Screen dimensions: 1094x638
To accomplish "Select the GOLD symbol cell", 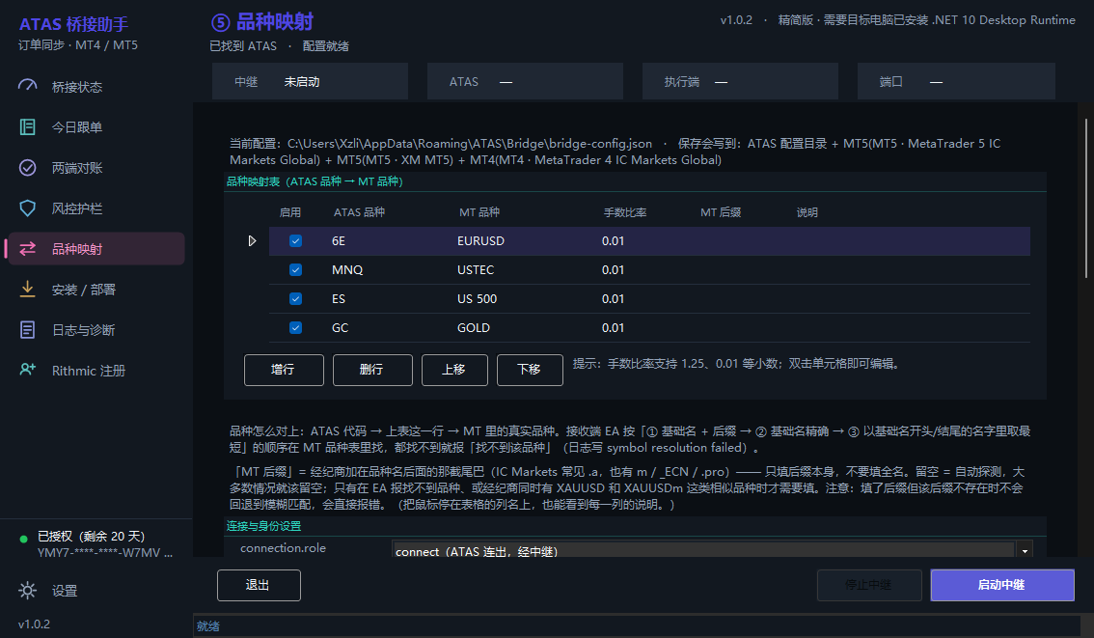I will click(474, 327).
